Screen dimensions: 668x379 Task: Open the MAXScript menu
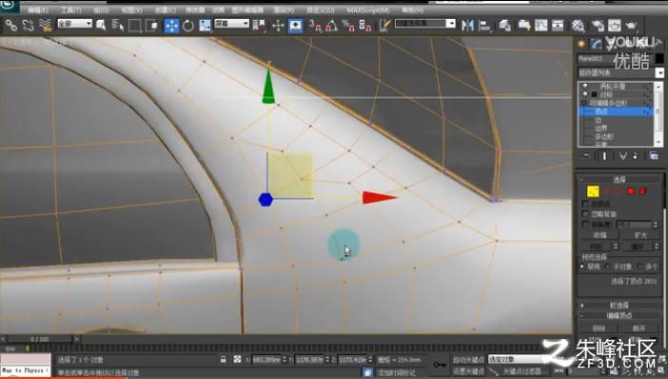(368, 10)
